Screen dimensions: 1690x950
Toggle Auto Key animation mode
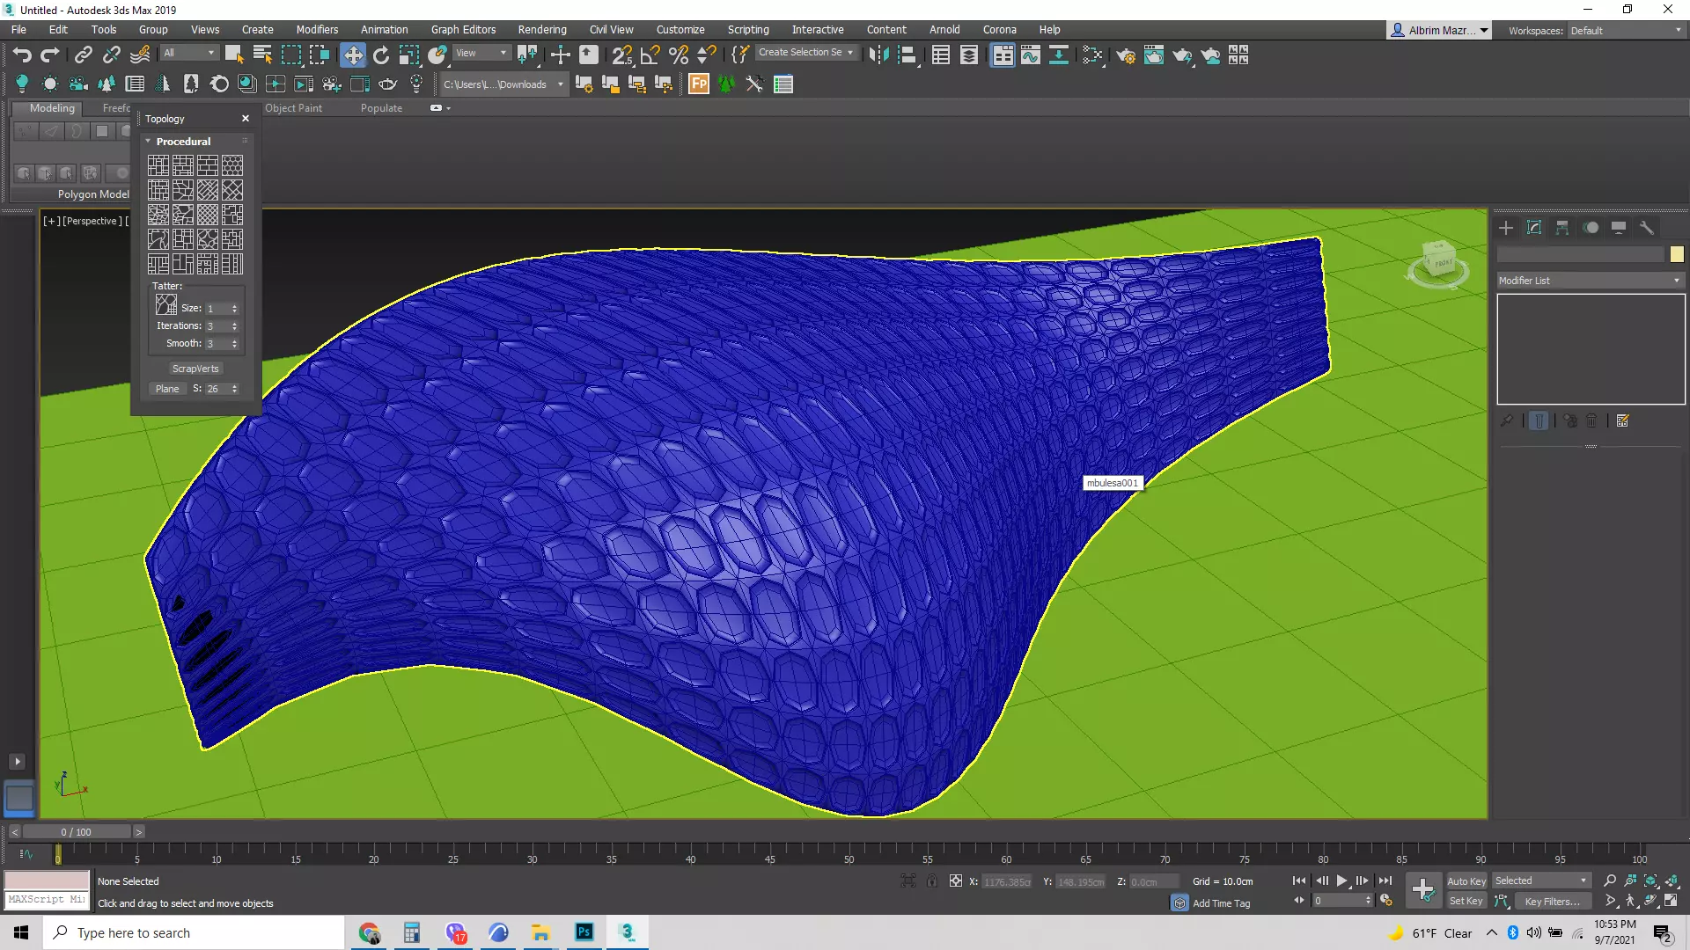tap(1466, 881)
